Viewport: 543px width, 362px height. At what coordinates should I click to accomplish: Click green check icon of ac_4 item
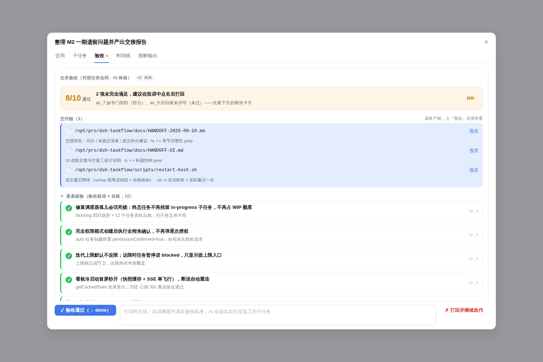pos(69,280)
